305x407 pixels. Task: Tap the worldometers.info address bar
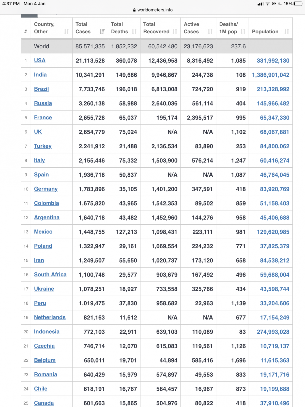coord(152,10)
